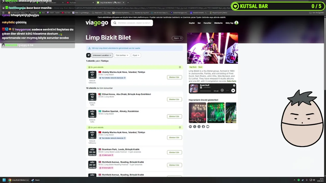Click the 42 bilet kaldı notice
326x183 pixels.
point(106,155)
